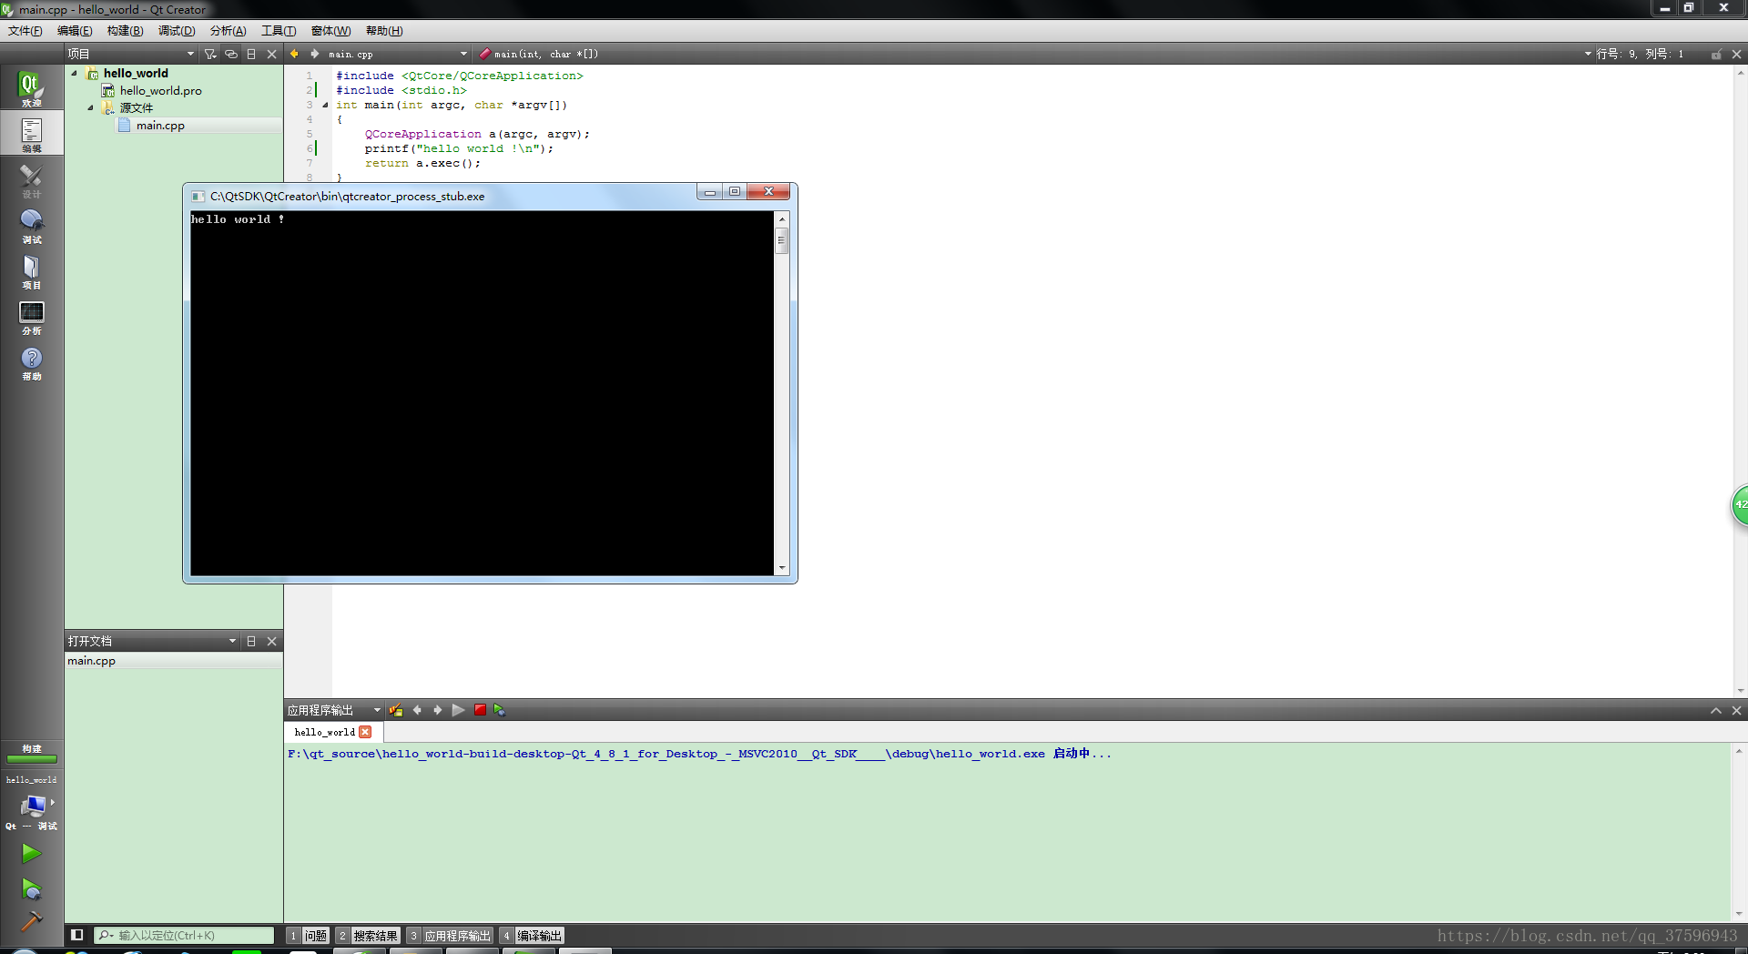The width and height of the screenshot is (1748, 954).
Task: Open the Qt debug target selector
Action: tap(31, 810)
